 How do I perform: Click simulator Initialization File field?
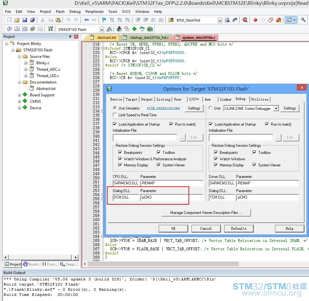[145, 137]
